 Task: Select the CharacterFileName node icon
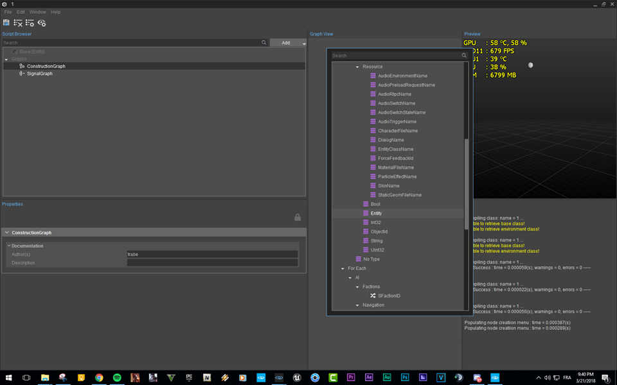point(373,130)
